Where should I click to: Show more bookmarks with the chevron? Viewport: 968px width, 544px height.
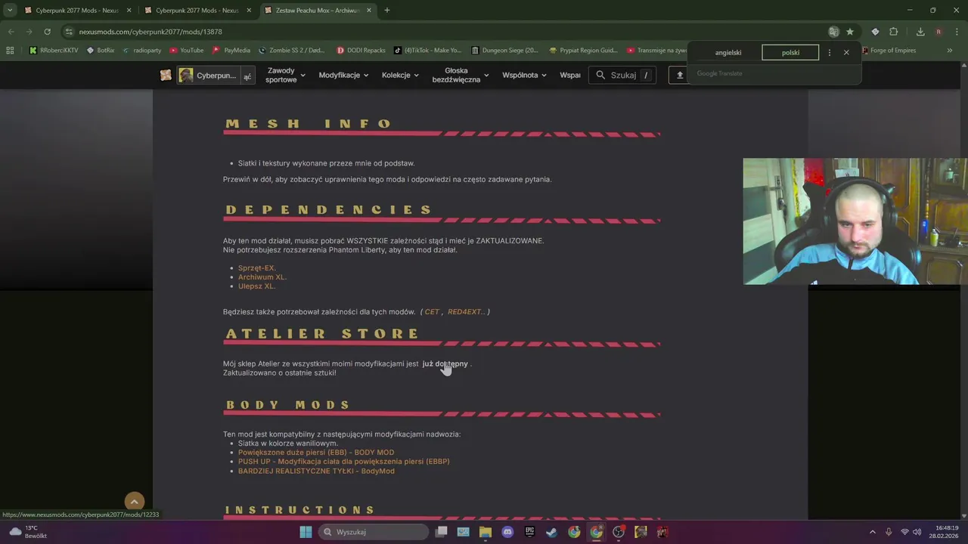(x=950, y=51)
